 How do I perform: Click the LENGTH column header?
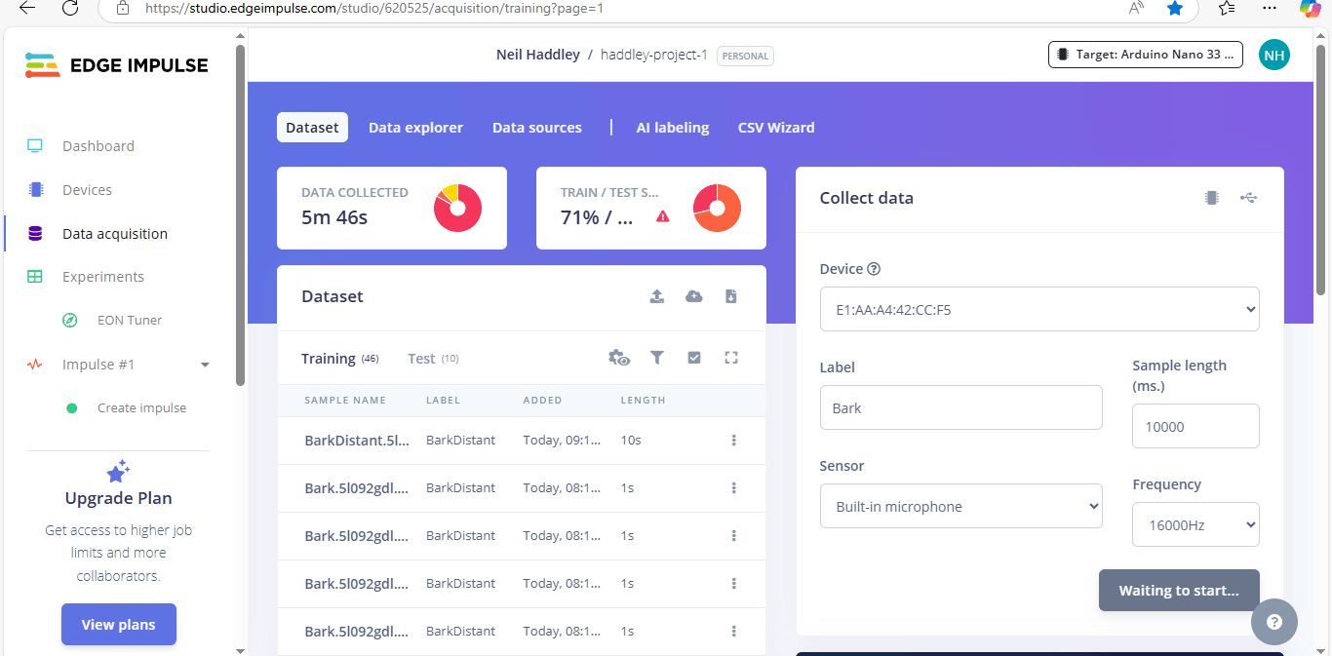644,401
